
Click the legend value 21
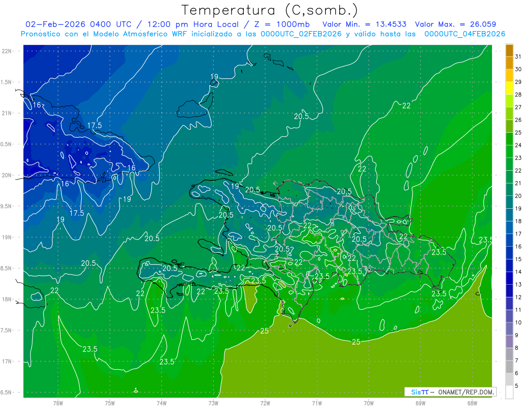coord(518,183)
